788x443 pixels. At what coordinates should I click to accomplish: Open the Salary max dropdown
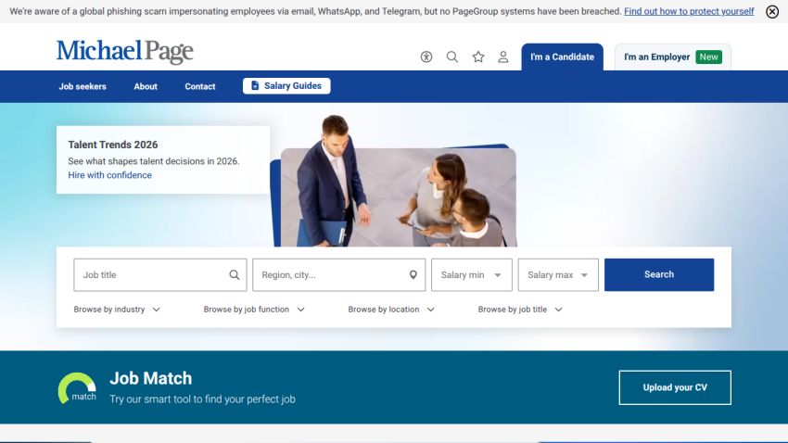click(x=558, y=274)
